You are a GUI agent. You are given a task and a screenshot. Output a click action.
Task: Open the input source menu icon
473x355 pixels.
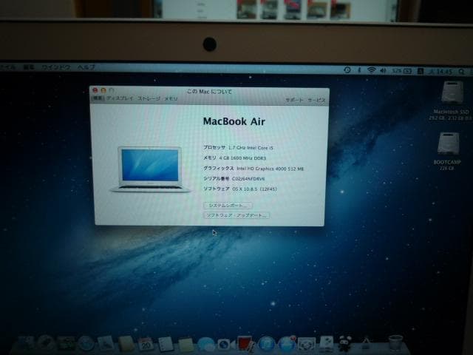click(x=420, y=71)
